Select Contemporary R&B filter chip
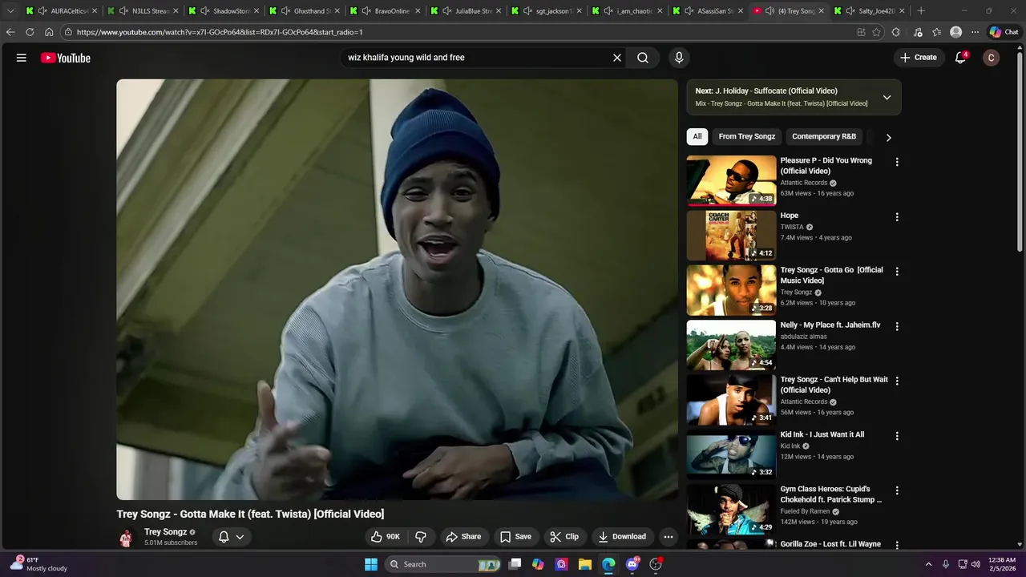This screenshot has width=1026, height=577. tap(824, 136)
